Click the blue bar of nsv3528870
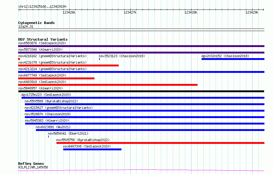The height and width of the screenshot is (174, 273). tap(145, 117)
